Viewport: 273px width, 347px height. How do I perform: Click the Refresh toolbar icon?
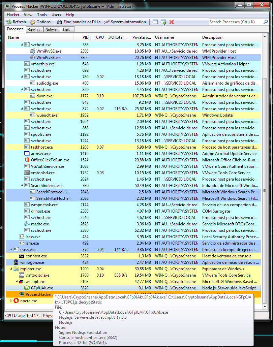9,22
